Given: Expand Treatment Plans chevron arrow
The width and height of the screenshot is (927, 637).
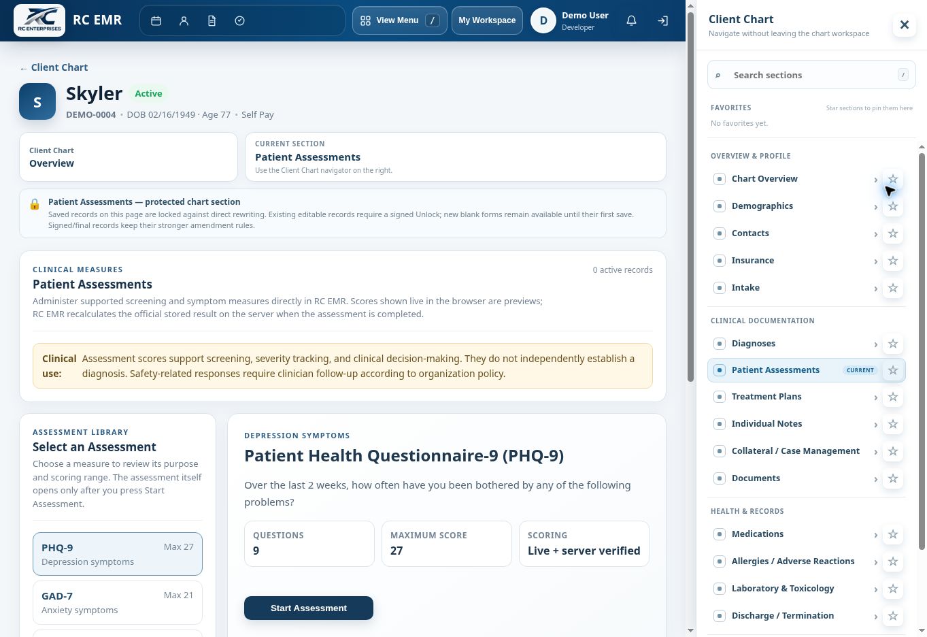Looking at the screenshot, I should pos(875,397).
